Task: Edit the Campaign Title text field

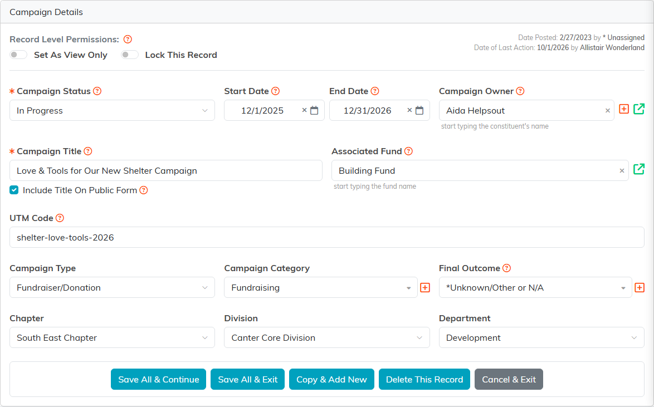Action: click(x=166, y=170)
